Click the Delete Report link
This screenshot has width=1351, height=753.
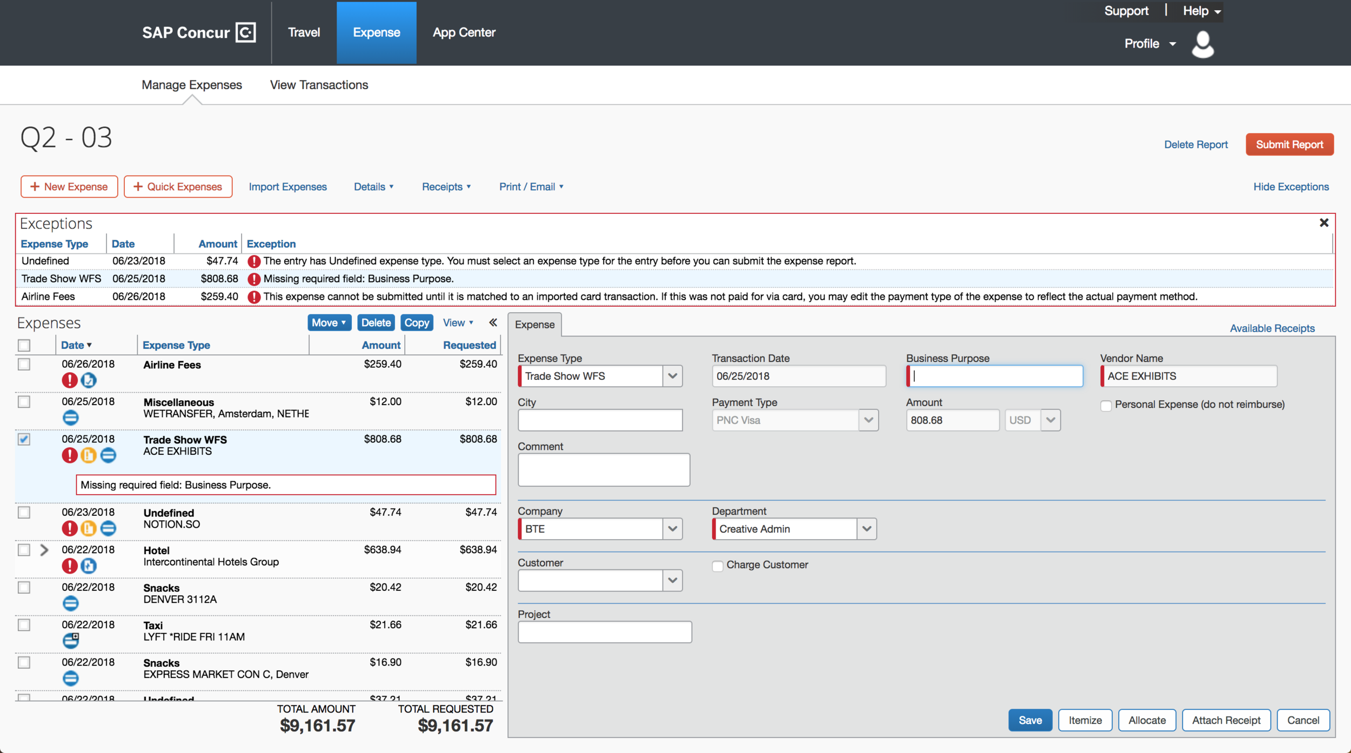(x=1196, y=145)
